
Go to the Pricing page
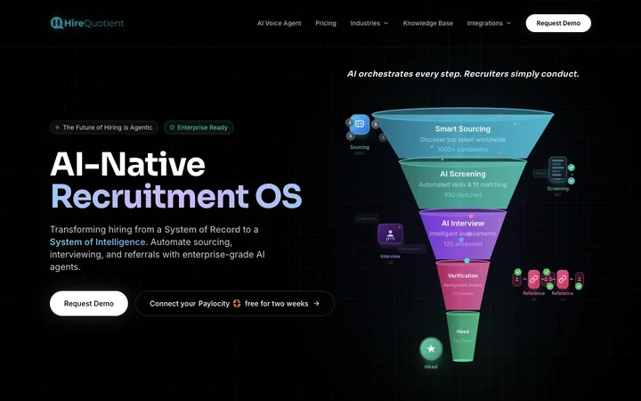tap(326, 23)
